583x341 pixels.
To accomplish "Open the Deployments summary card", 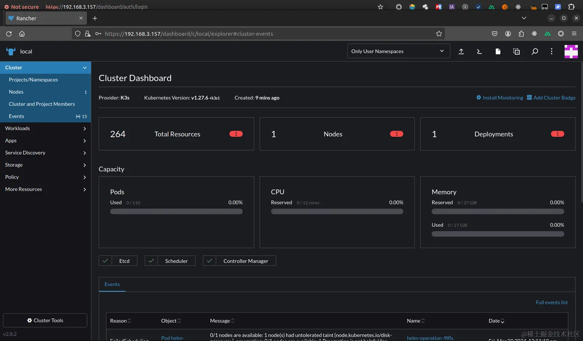I will coord(498,134).
